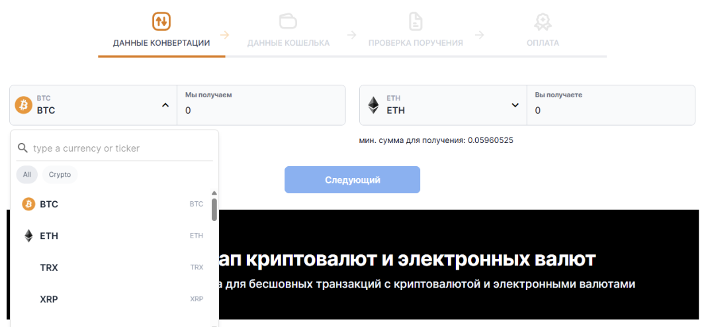The width and height of the screenshot is (706, 327).
Task: Click the payment badge step icon
Action: 543,22
